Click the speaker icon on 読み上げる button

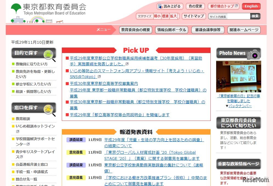point(160,6)
